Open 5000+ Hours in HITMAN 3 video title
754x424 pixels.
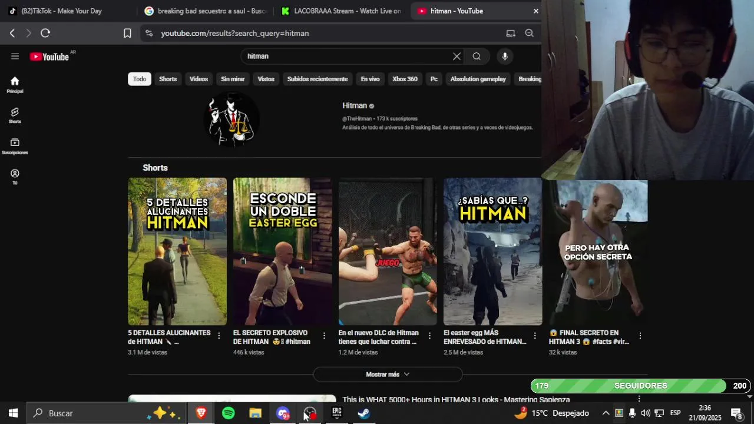(456, 399)
